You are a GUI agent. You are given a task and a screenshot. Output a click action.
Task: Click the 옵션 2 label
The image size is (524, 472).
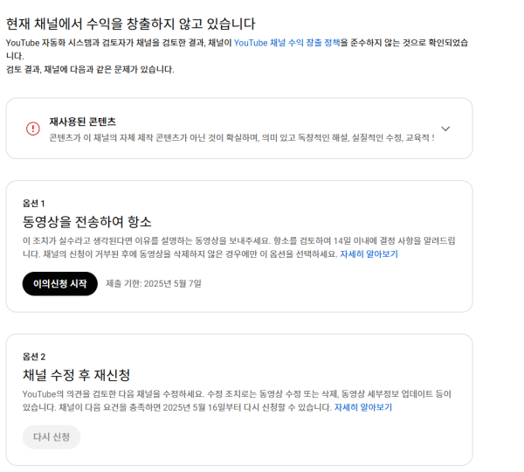pos(34,357)
